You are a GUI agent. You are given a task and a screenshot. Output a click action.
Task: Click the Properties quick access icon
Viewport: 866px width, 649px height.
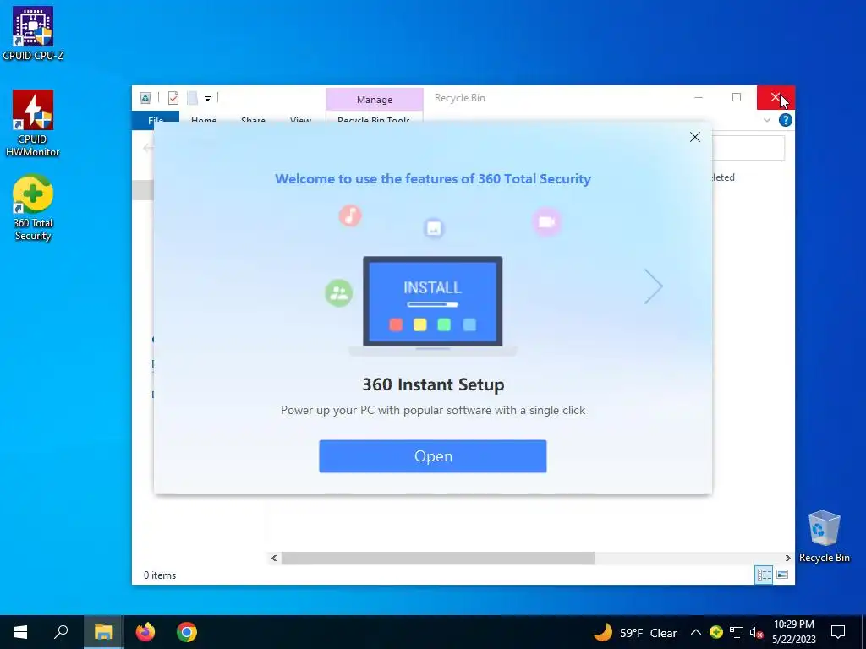pyautogui.click(x=173, y=98)
